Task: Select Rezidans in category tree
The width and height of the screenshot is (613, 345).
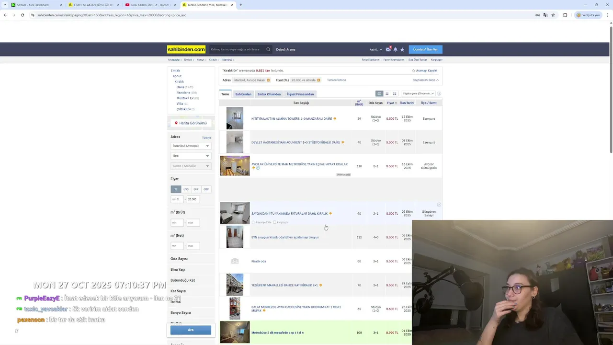Action: (183, 92)
